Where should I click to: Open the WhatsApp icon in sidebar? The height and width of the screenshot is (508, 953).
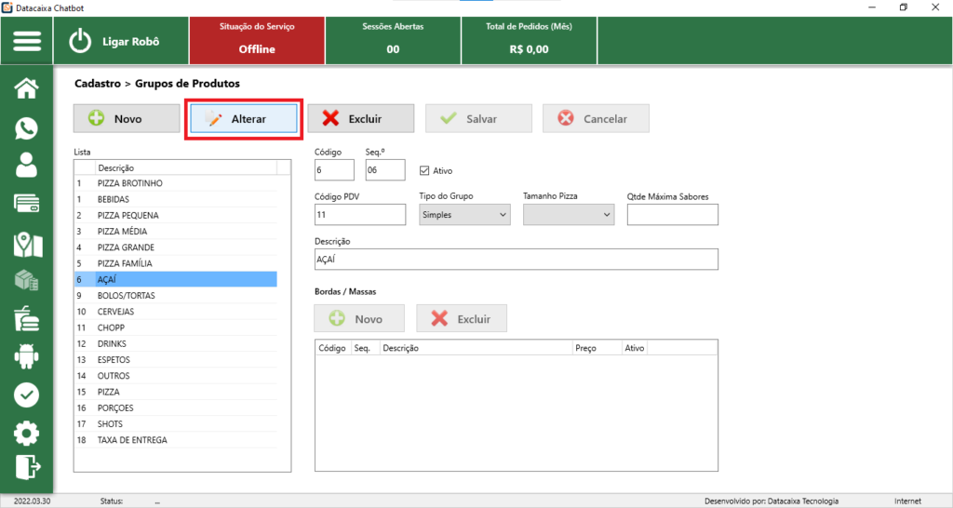point(27,128)
